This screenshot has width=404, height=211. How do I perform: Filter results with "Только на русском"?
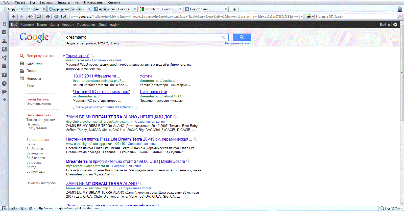[41, 120]
